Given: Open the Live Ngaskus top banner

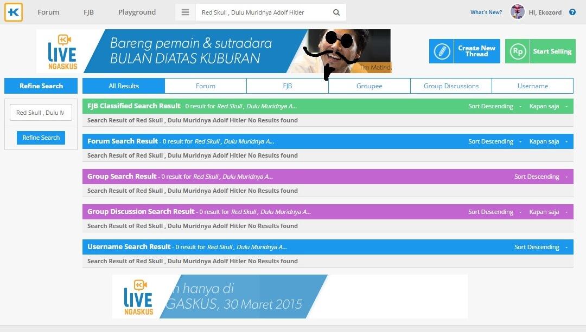Looking at the screenshot, I should pos(214,51).
